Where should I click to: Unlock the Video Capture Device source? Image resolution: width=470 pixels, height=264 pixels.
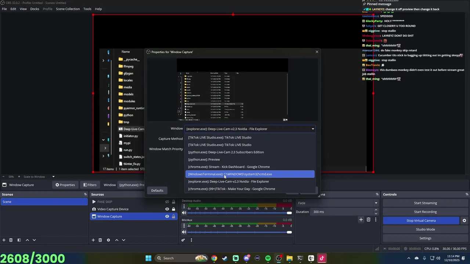(173, 209)
